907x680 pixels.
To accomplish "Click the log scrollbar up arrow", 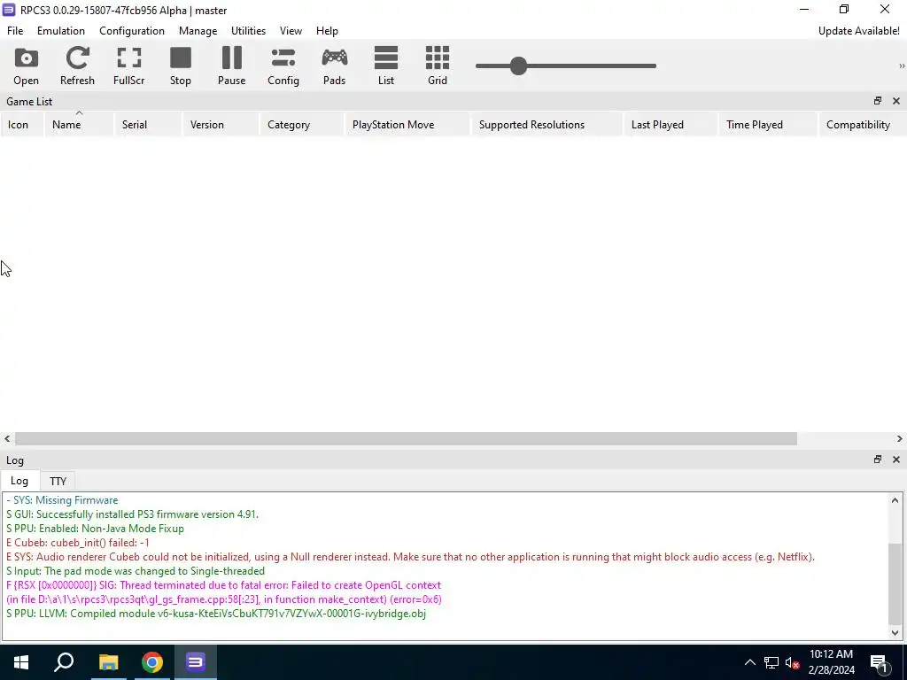I will coord(895,501).
